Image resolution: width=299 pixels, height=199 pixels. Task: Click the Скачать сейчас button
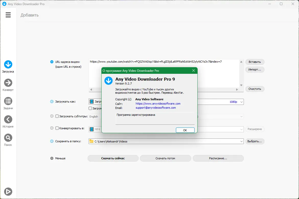point(113,158)
